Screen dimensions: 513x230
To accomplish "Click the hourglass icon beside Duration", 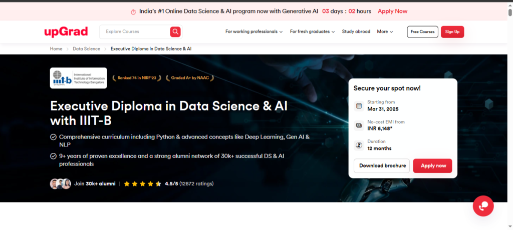I will pos(359,145).
